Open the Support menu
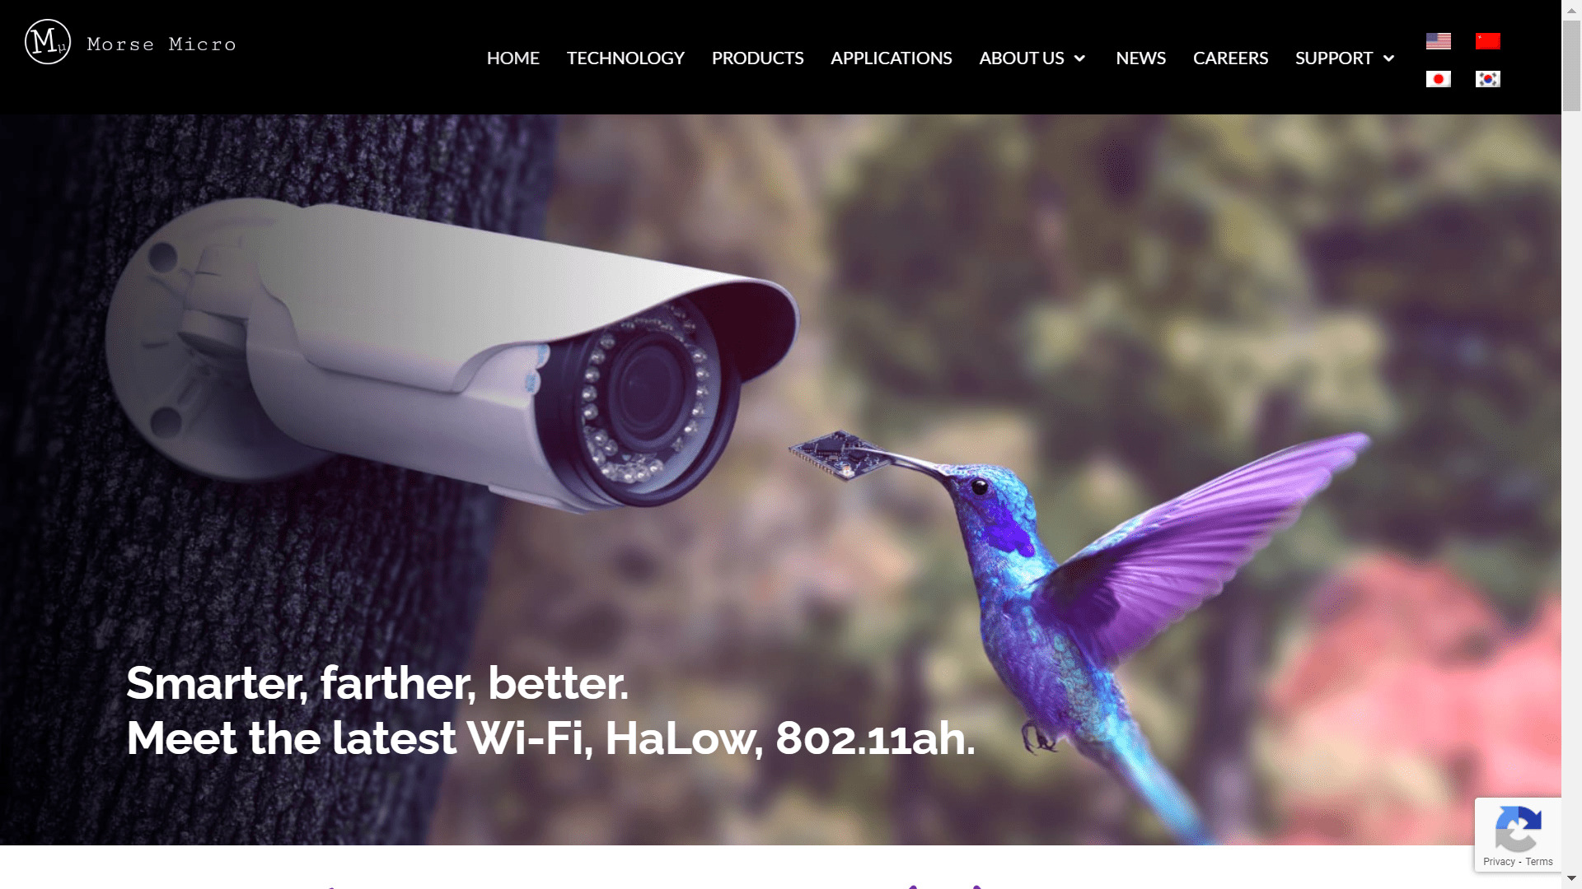The image size is (1582, 889). [x=1334, y=58]
